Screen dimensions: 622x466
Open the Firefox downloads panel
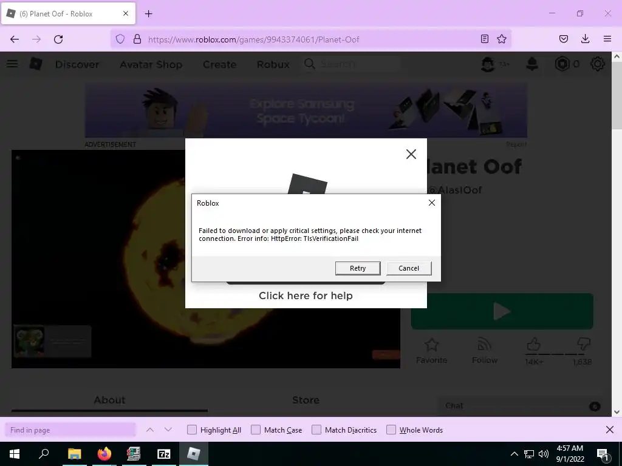[585, 39]
